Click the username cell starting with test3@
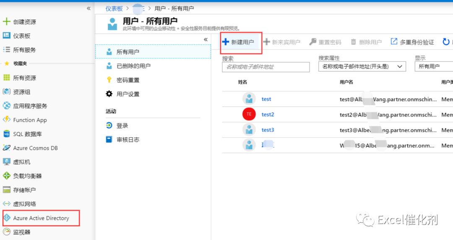This screenshot has width=453, height=240. (388, 130)
